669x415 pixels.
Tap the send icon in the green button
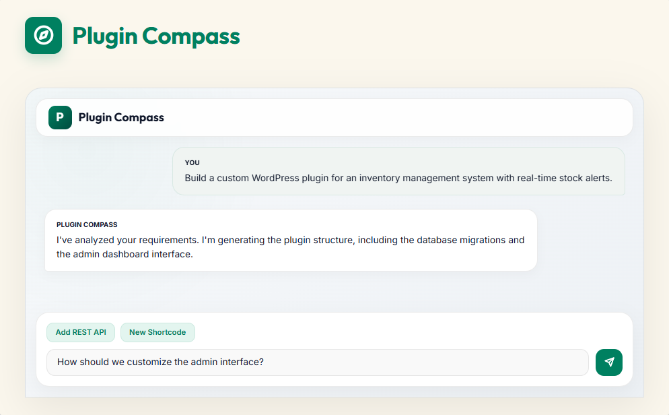608,362
